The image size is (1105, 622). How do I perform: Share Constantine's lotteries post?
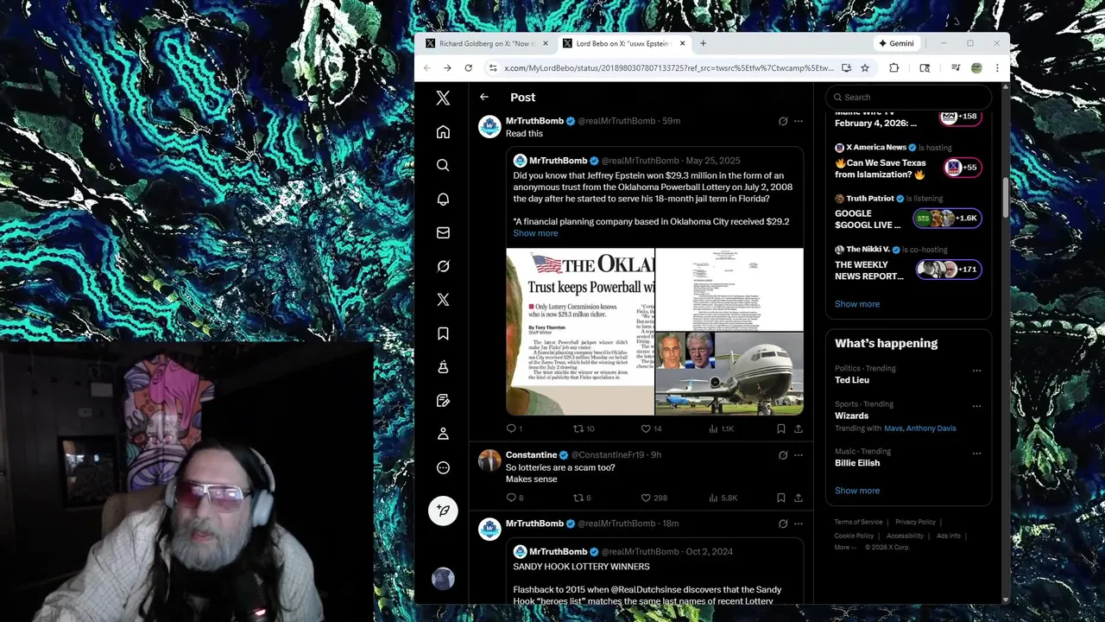pos(798,498)
